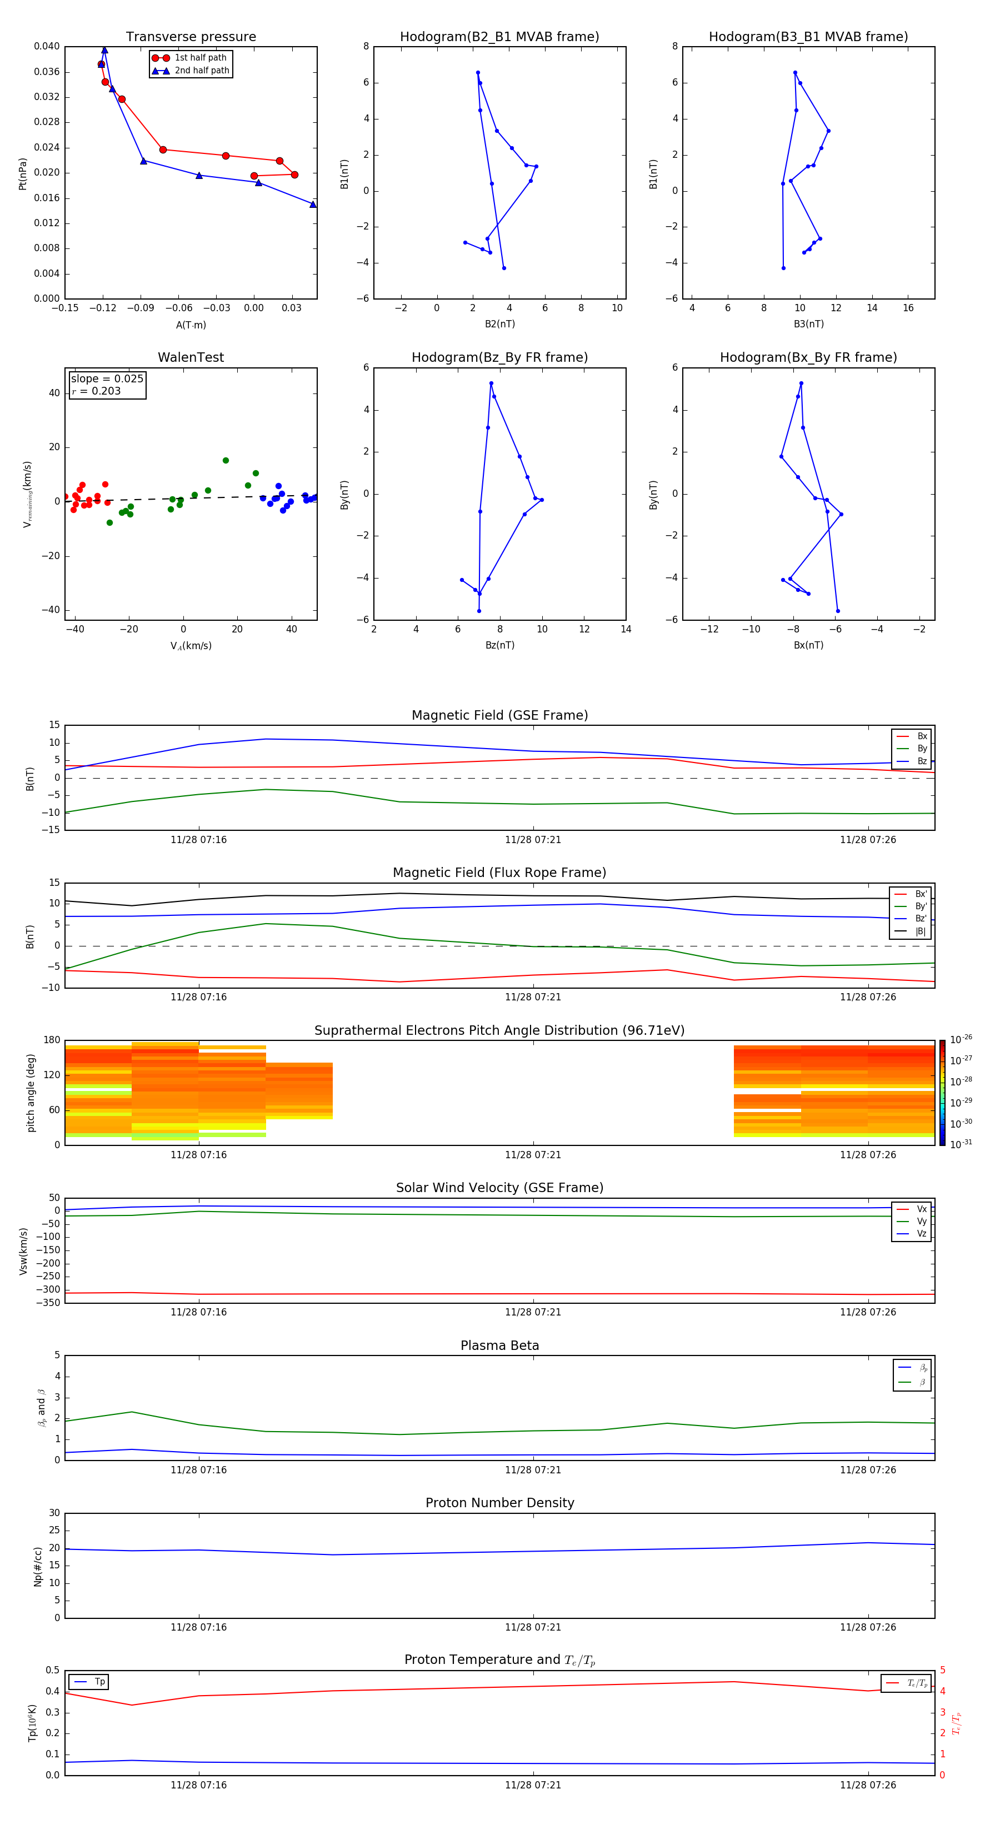Click the 'Vx' velocity legend entry
Image resolution: width=1000 pixels, height=1834 pixels.
pos(912,1209)
